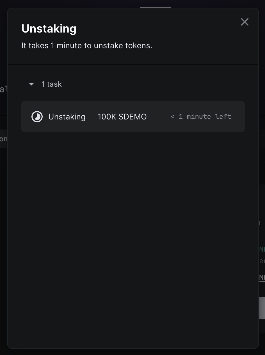Click the cut-off "on" item at left edge
Image resolution: width=265 pixels, height=355 pixels.
point(3,139)
